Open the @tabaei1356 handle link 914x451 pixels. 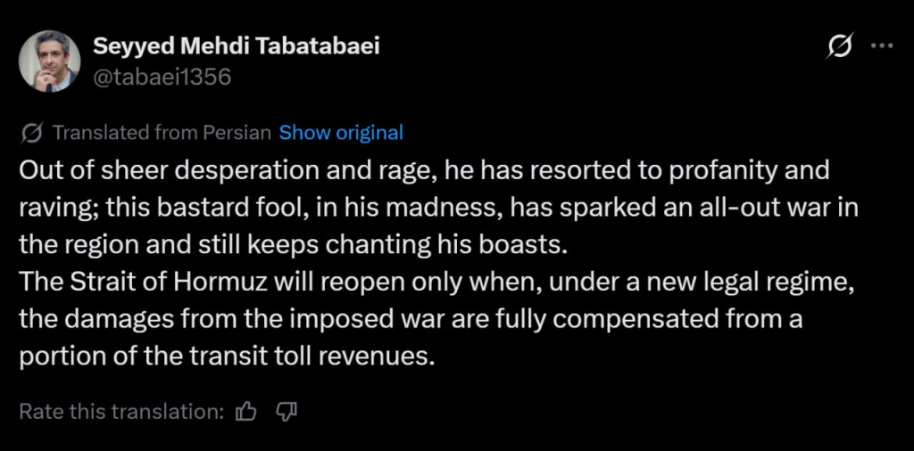click(162, 77)
